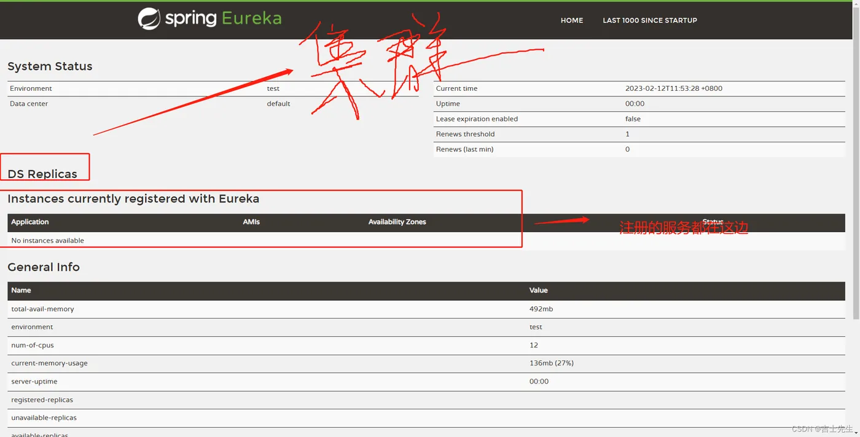Open LAST 1000 SINCE STARTUP page
This screenshot has width=860, height=437.
(x=650, y=20)
